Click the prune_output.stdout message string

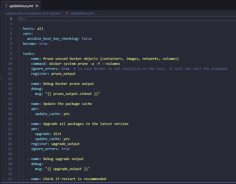point(72,94)
